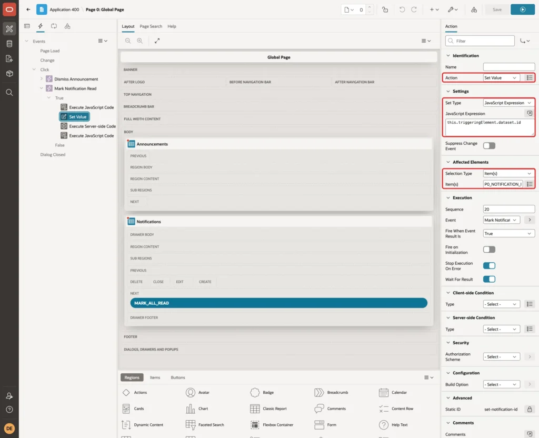Click the Save and Run page button
The width and height of the screenshot is (539, 438).
click(523, 9)
